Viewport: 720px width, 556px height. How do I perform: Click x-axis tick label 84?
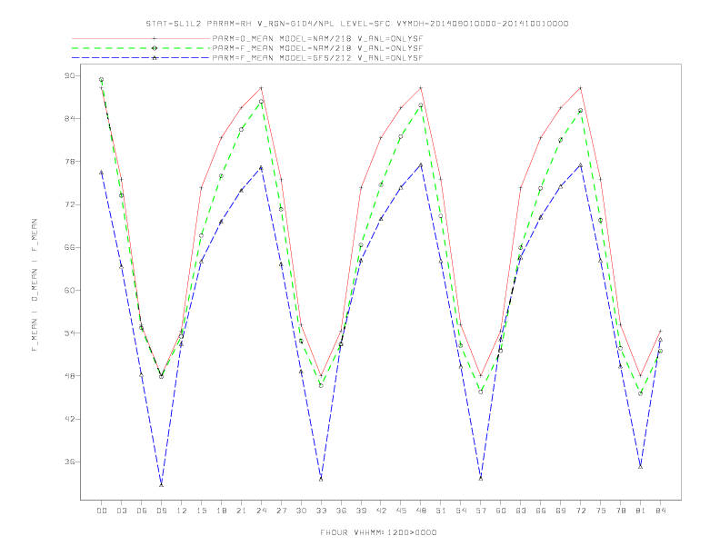661,511
